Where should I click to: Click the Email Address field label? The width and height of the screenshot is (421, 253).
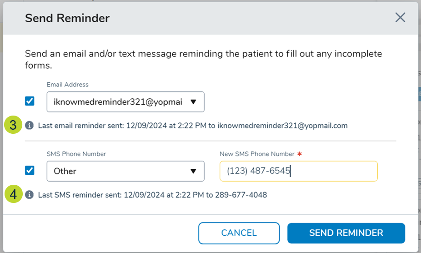pyautogui.click(x=68, y=85)
